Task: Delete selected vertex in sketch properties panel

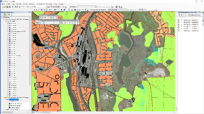Action: point(182,15)
